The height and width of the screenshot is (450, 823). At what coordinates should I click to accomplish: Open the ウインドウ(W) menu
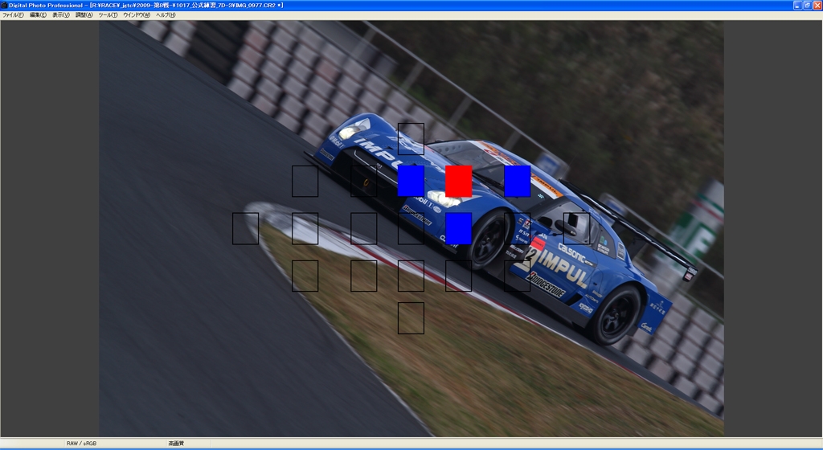pyautogui.click(x=137, y=15)
